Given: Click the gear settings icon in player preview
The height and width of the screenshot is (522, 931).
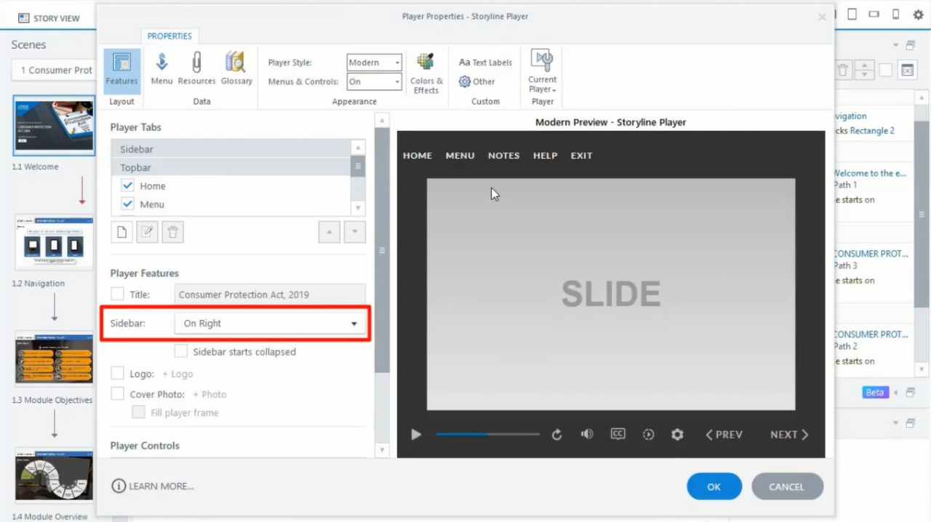Looking at the screenshot, I should point(677,434).
